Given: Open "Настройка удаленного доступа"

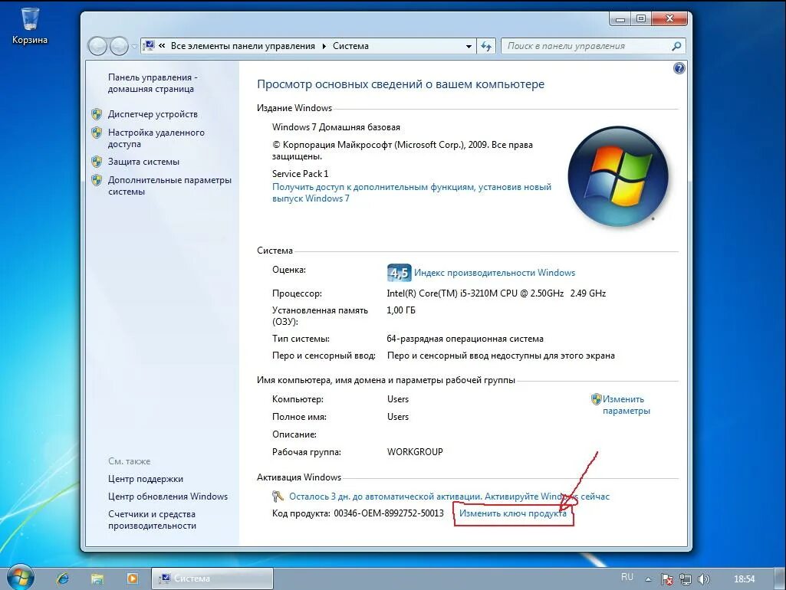Looking at the screenshot, I should tap(156, 138).
